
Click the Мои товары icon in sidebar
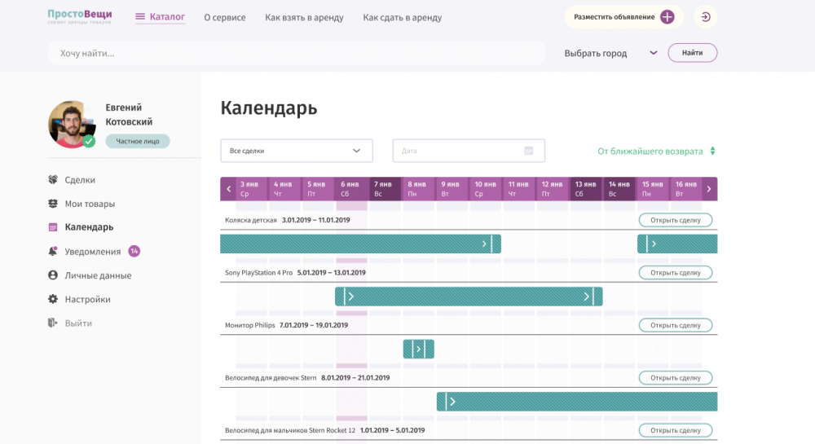point(53,204)
